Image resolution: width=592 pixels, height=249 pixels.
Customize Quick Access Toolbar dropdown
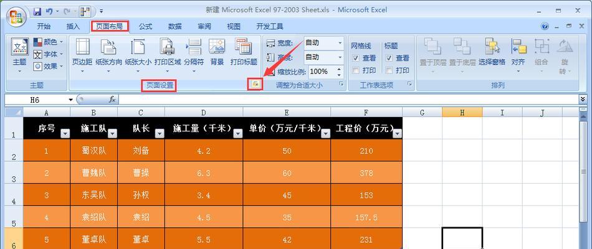coord(101,11)
